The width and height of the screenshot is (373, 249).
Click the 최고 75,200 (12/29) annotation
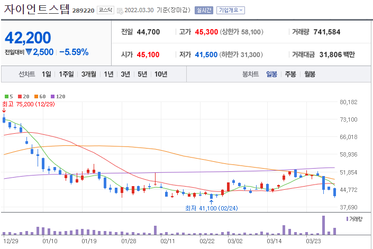pyautogui.click(x=29, y=104)
